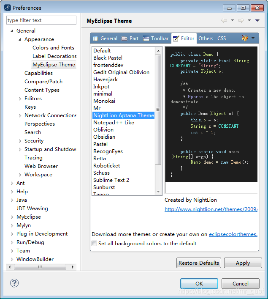Open Label Decorations preferences
This screenshot has height=299, width=268.
coord(54,56)
